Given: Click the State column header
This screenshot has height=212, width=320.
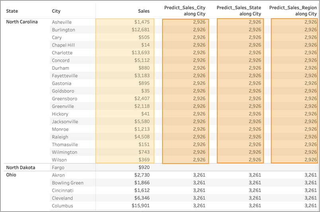Looking at the screenshot, I should click(12, 11).
